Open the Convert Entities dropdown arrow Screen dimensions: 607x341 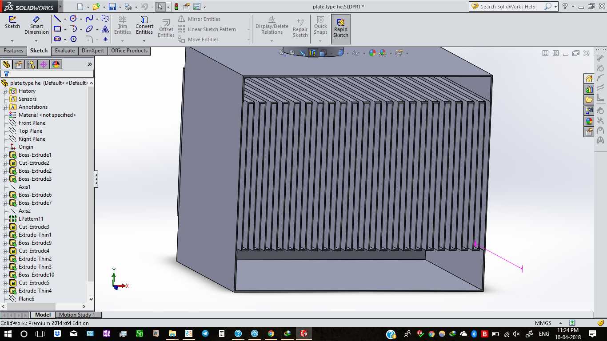coord(144,41)
